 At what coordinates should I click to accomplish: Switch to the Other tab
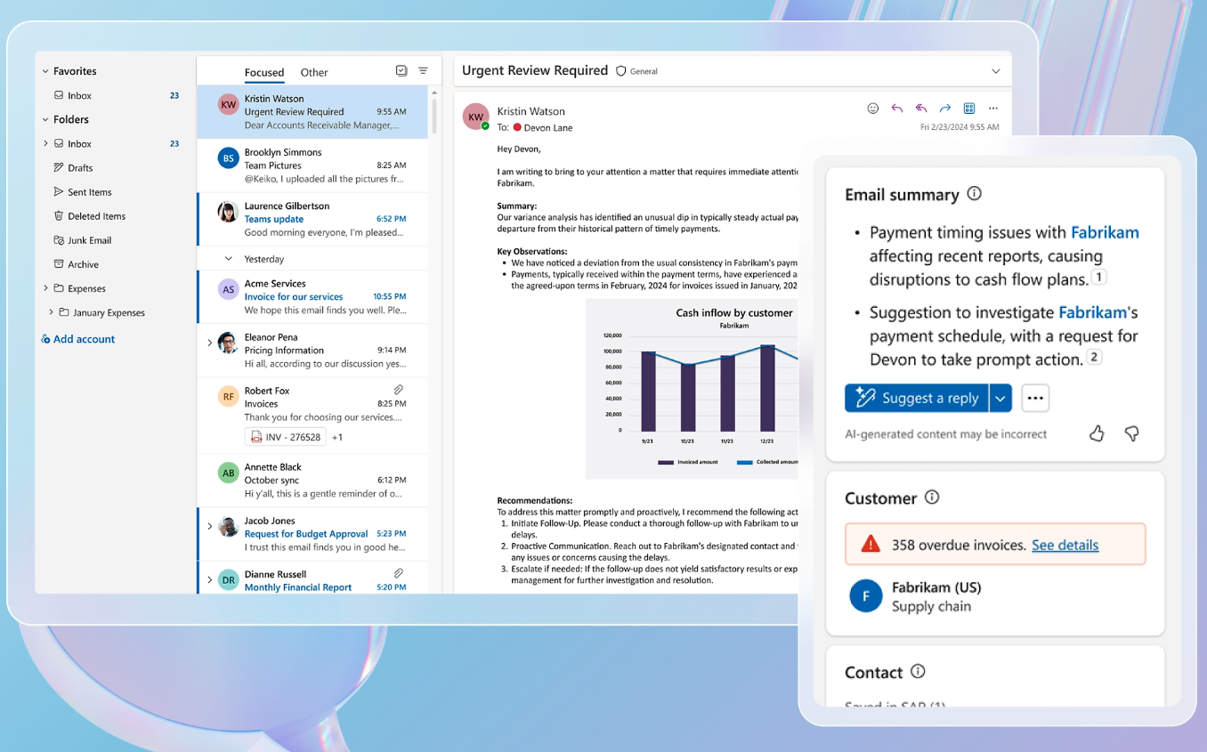pyautogui.click(x=314, y=73)
